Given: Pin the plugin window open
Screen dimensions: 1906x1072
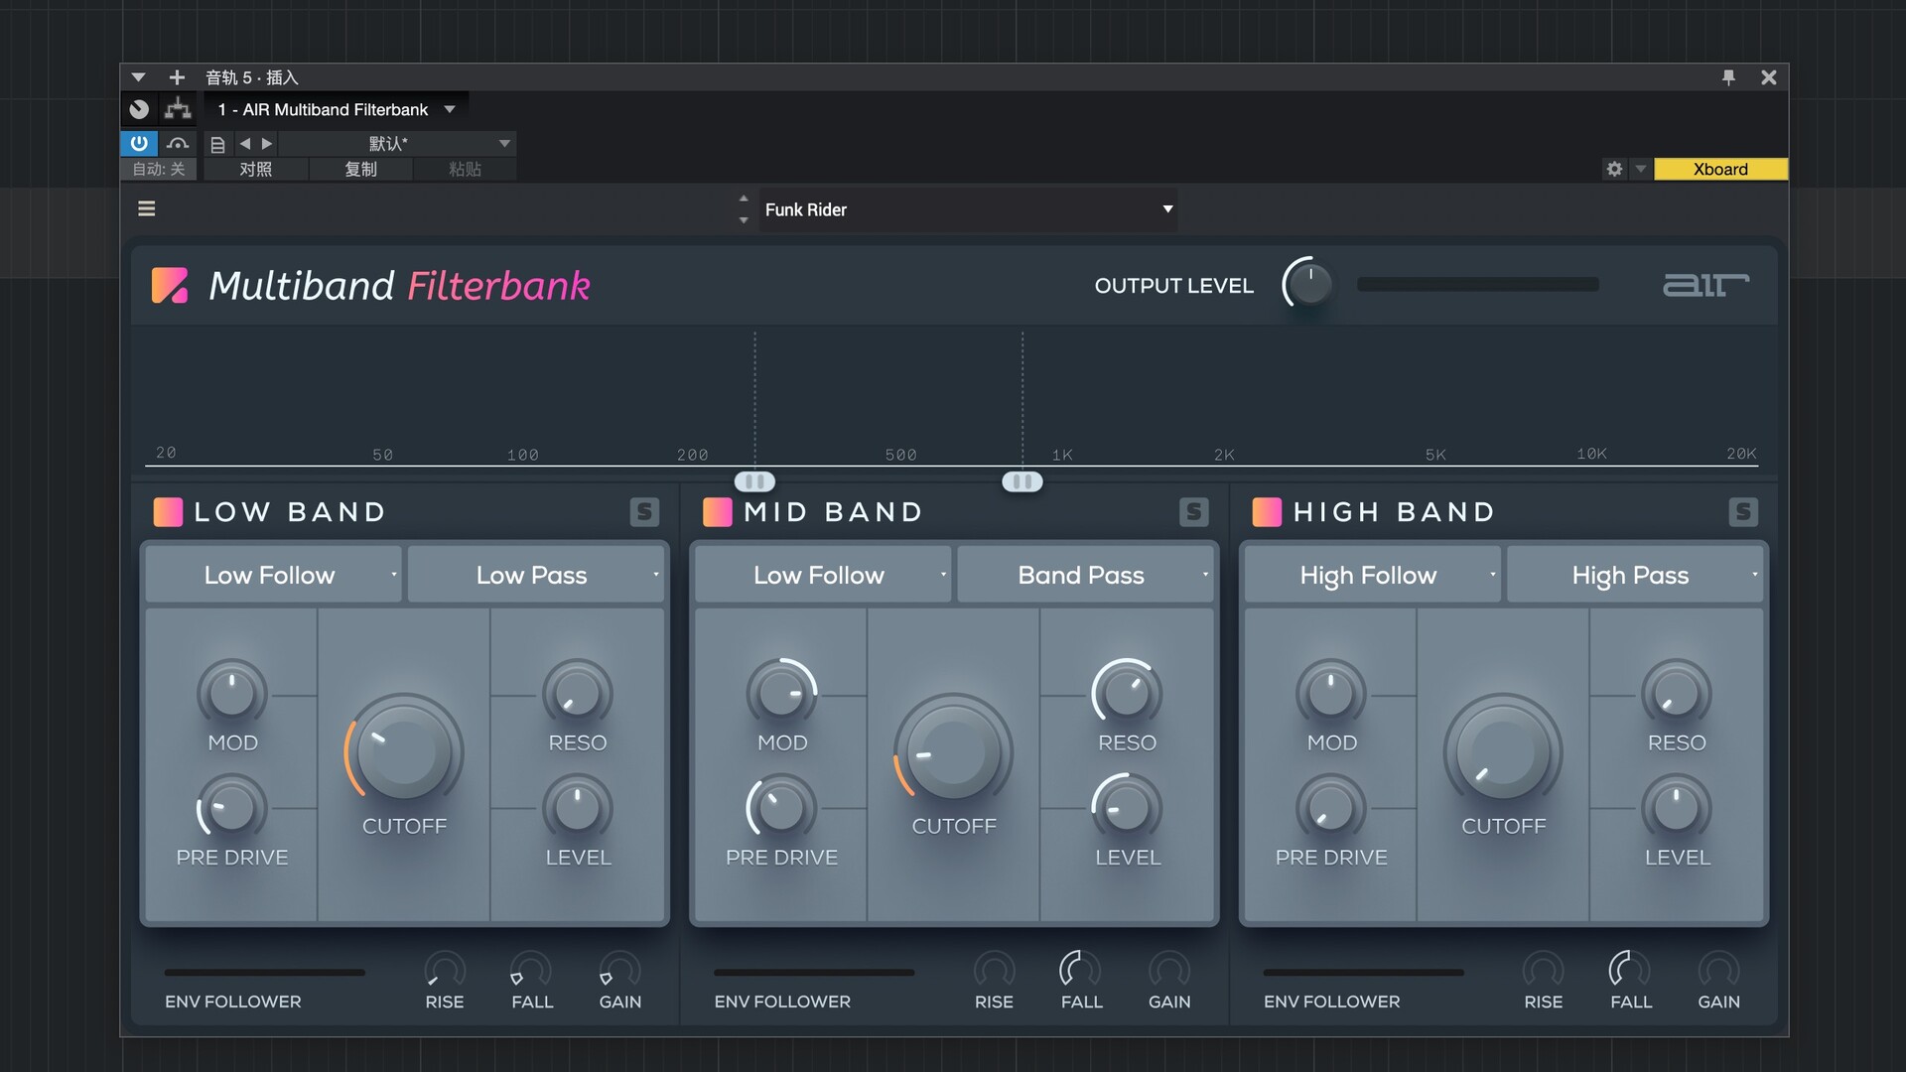Looking at the screenshot, I should coord(1729,76).
